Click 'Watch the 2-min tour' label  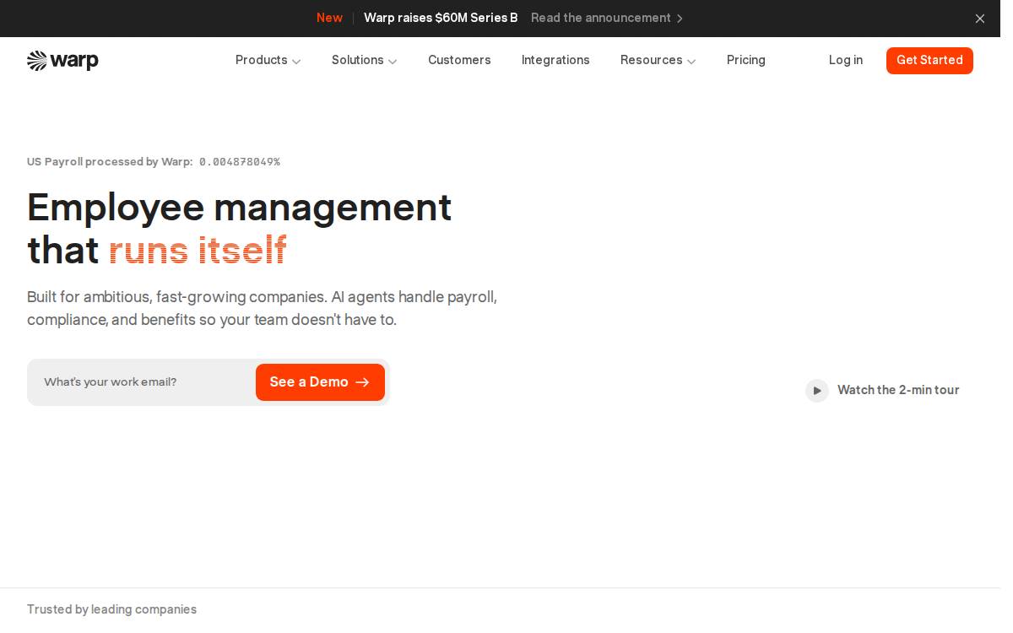pos(898,391)
